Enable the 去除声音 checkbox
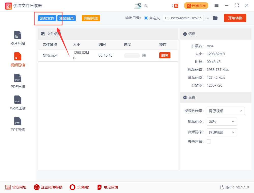The height and width of the screenshot is (193, 254). click(x=209, y=141)
